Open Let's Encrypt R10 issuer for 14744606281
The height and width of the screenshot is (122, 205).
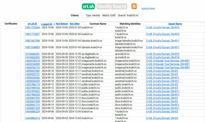[x=163, y=54]
